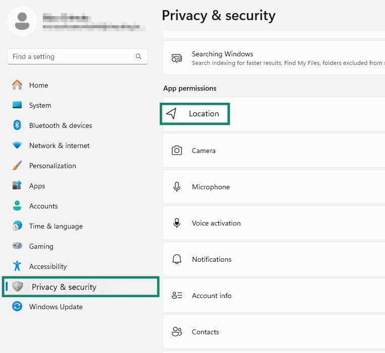Screen dimensions: 385x353
Task: Open Voice activation permission
Action: click(x=274, y=223)
